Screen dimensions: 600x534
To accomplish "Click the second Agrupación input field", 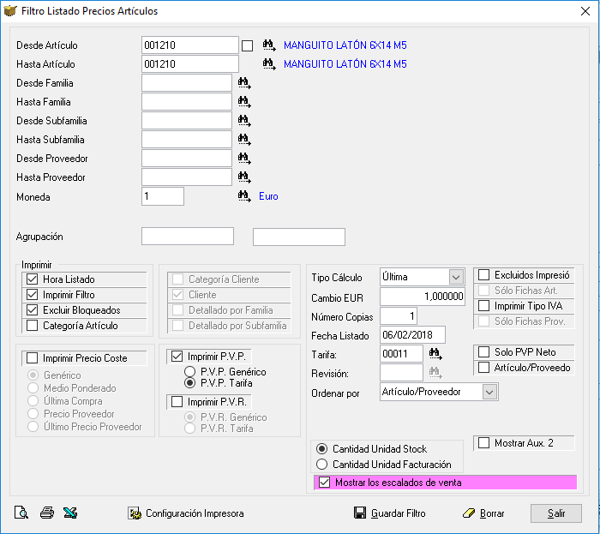I will [x=299, y=237].
